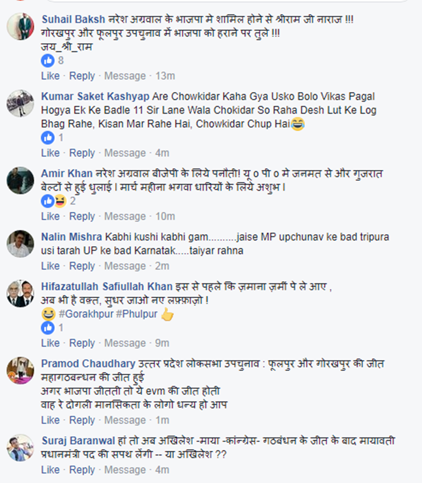Like Nalin Mishra's comment

[x=51, y=266]
